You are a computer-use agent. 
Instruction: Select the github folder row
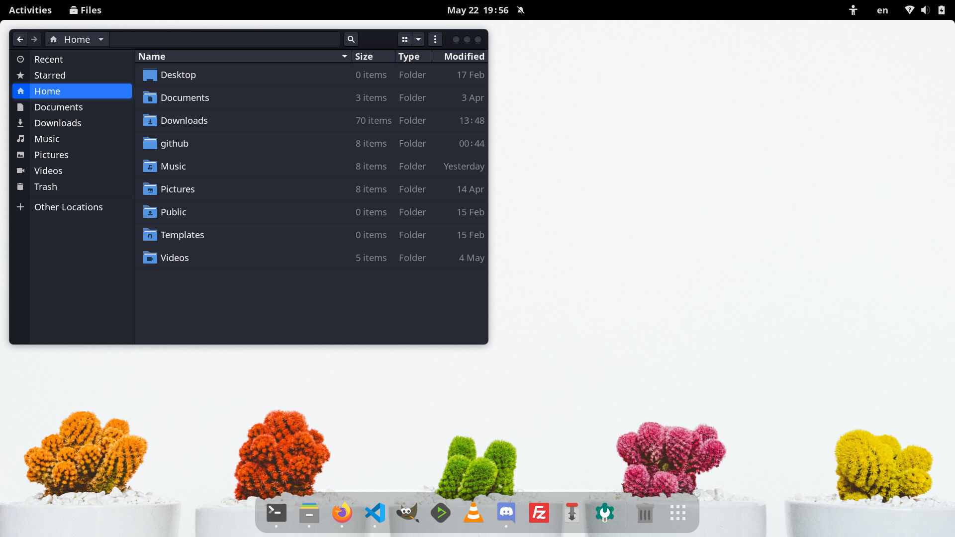tap(312, 143)
